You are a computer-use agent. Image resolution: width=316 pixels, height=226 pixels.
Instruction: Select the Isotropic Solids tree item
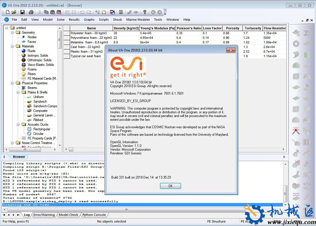click(x=38, y=55)
